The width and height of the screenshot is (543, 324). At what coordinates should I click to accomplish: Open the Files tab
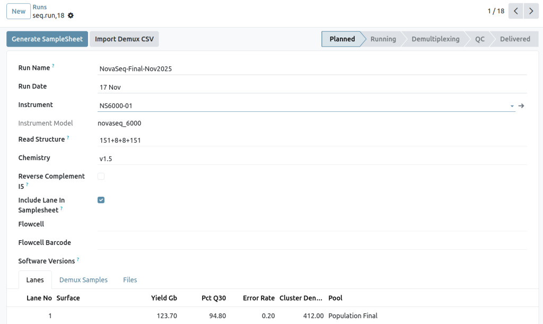(130, 279)
